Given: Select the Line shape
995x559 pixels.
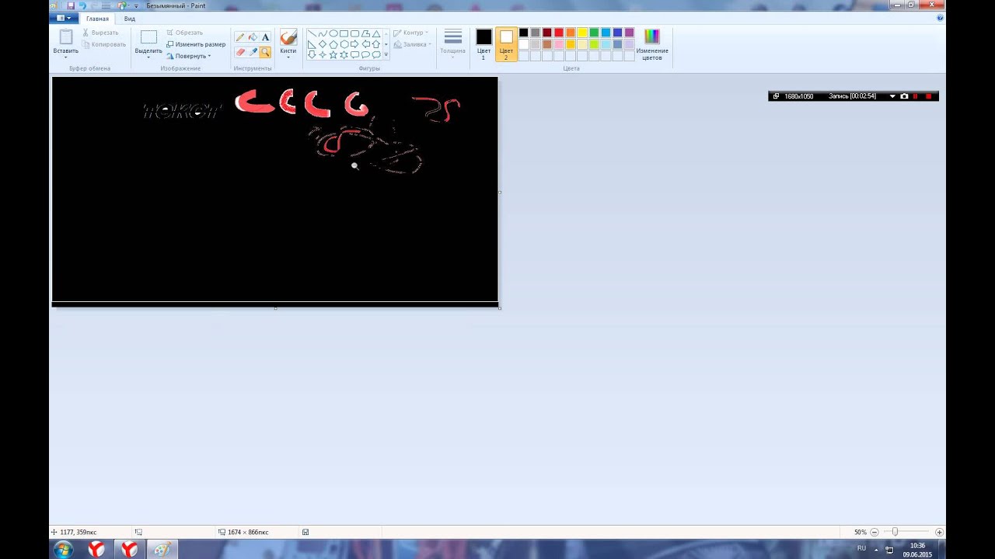Looking at the screenshot, I should (312, 34).
